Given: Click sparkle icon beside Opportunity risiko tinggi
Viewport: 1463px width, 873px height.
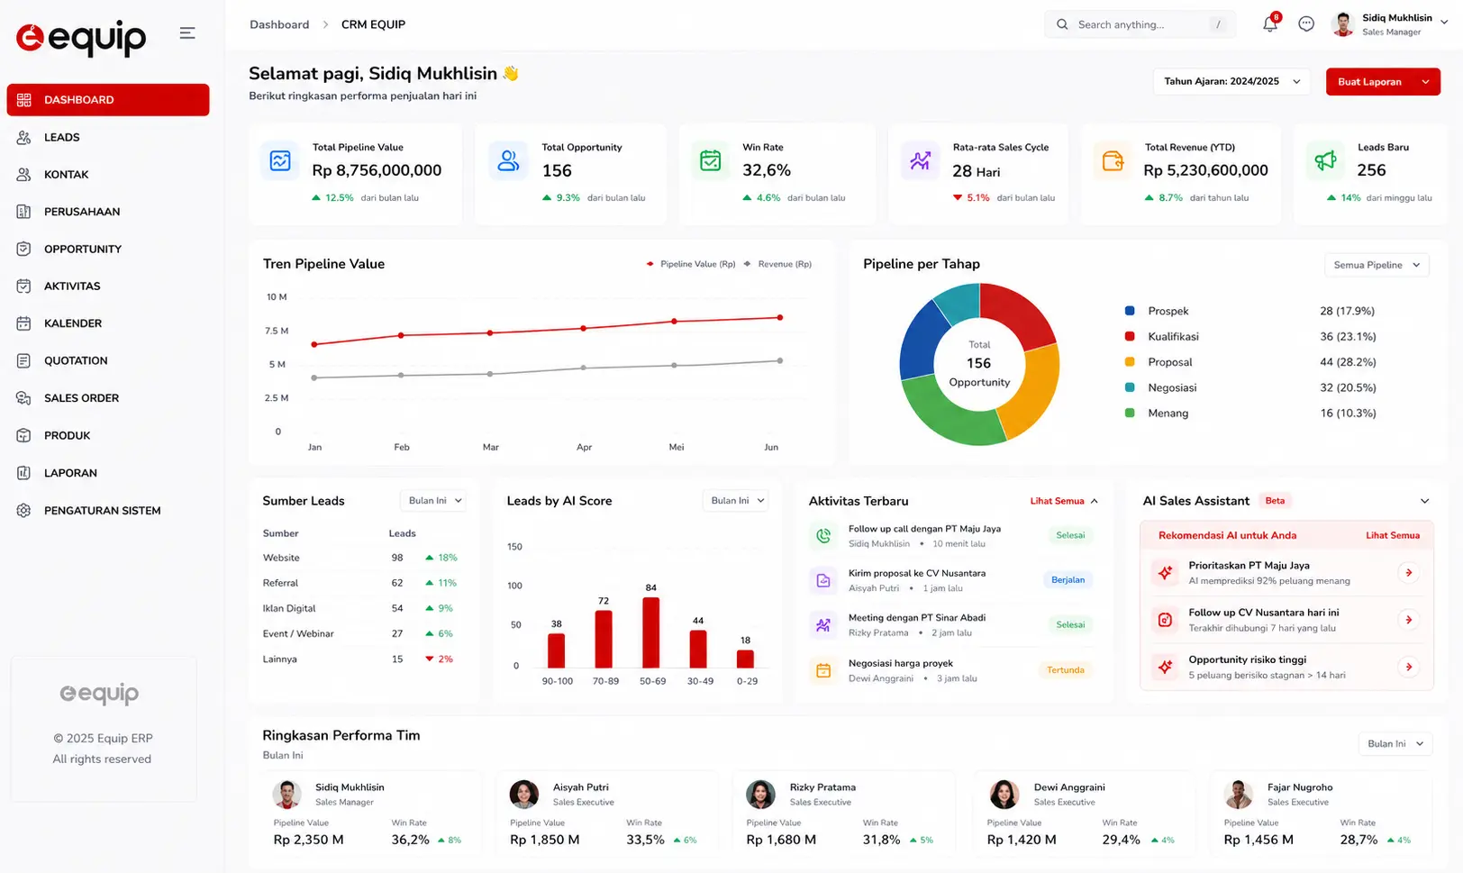Looking at the screenshot, I should click(1166, 667).
